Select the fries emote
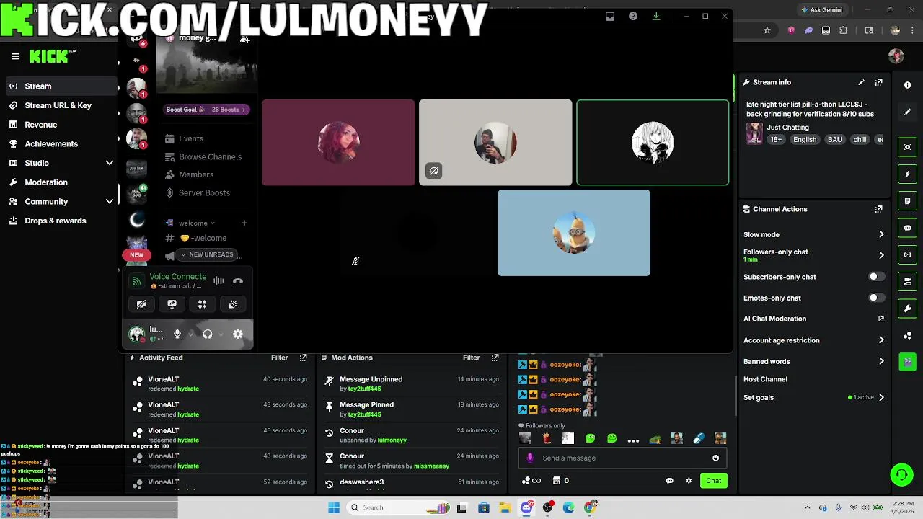This screenshot has height=519, width=923. point(547,438)
